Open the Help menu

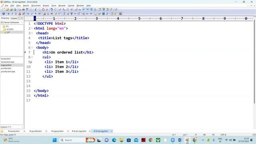[88, 6]
